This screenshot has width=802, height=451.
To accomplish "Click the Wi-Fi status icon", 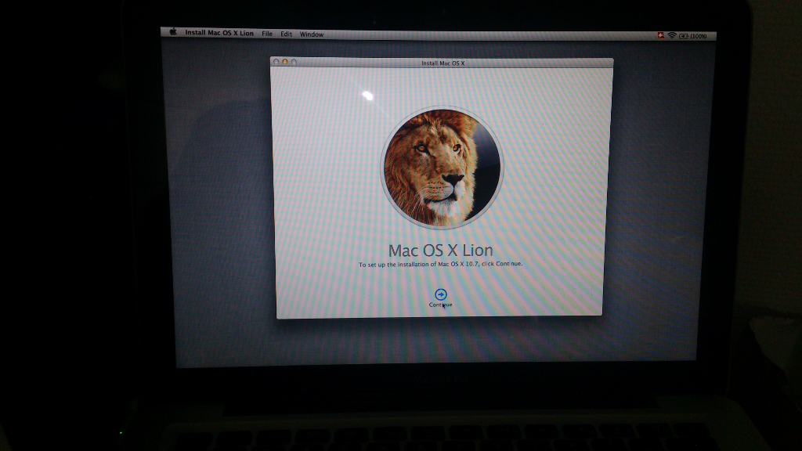I will 671,36.
